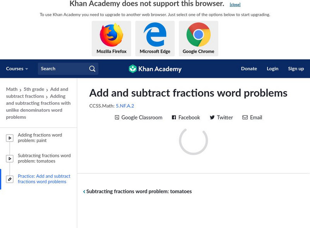Image resolution: width=310 pixels, height=228 pixels.
Task: Click the Khan Academy logo
Action: [x=155, y=69]
